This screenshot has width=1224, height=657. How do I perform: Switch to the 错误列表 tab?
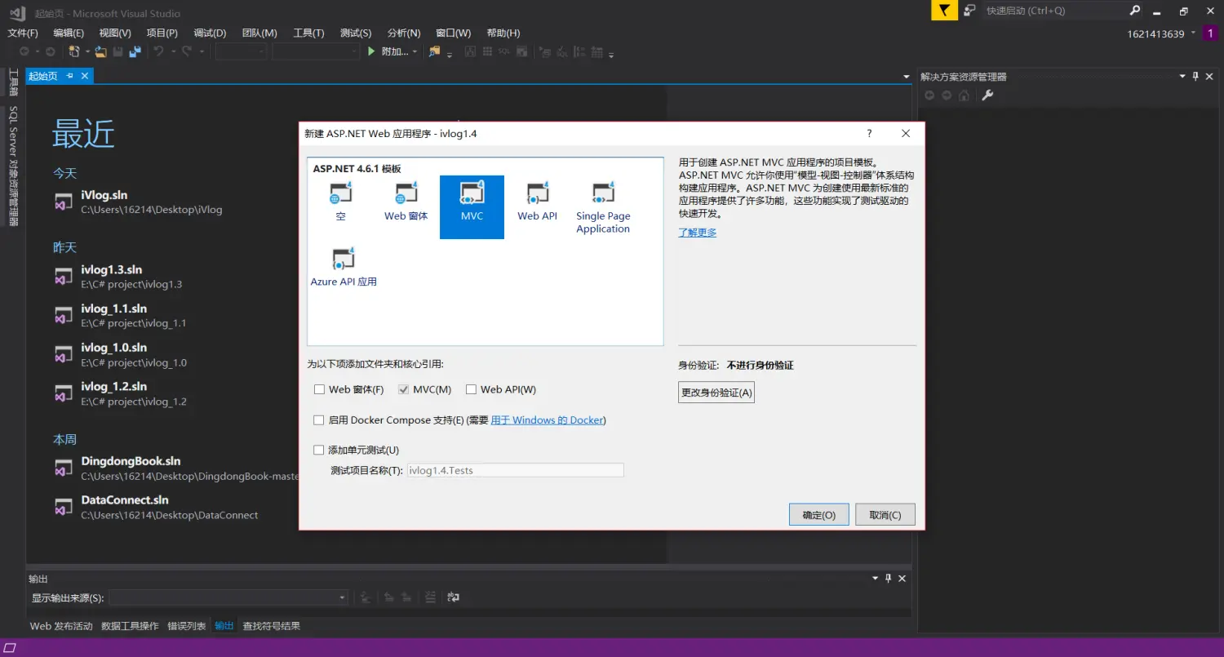click(187, 626)
